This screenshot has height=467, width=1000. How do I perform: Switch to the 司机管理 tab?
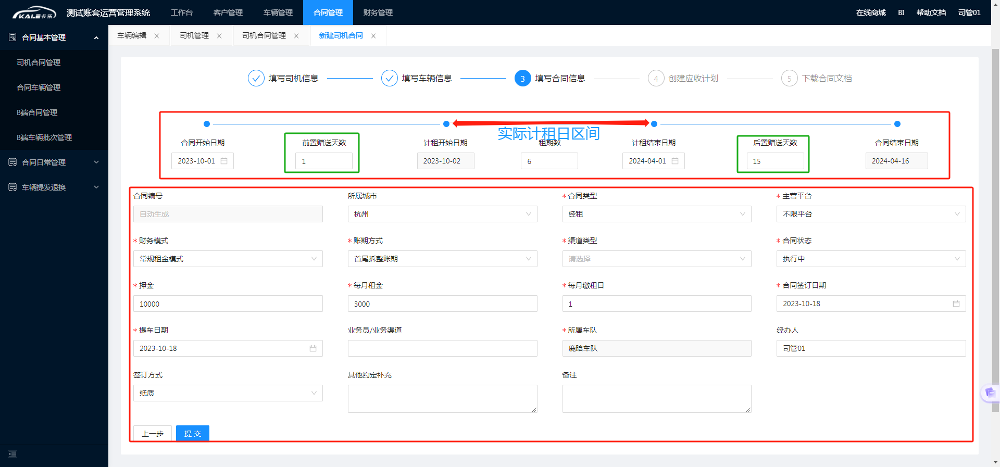click(x=194, y=35)
